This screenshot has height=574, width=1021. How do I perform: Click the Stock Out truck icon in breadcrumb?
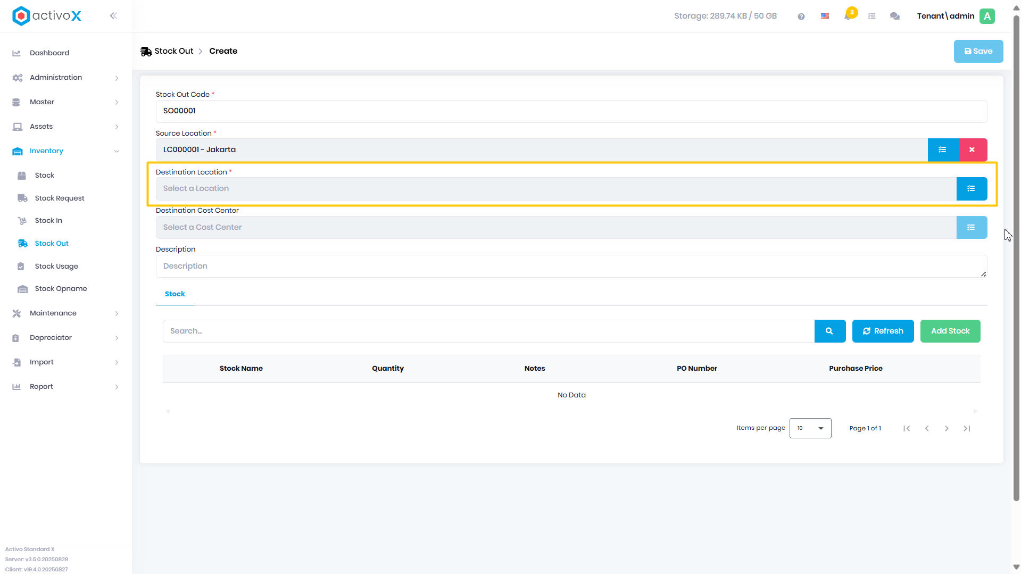click(x=146, y=52)
